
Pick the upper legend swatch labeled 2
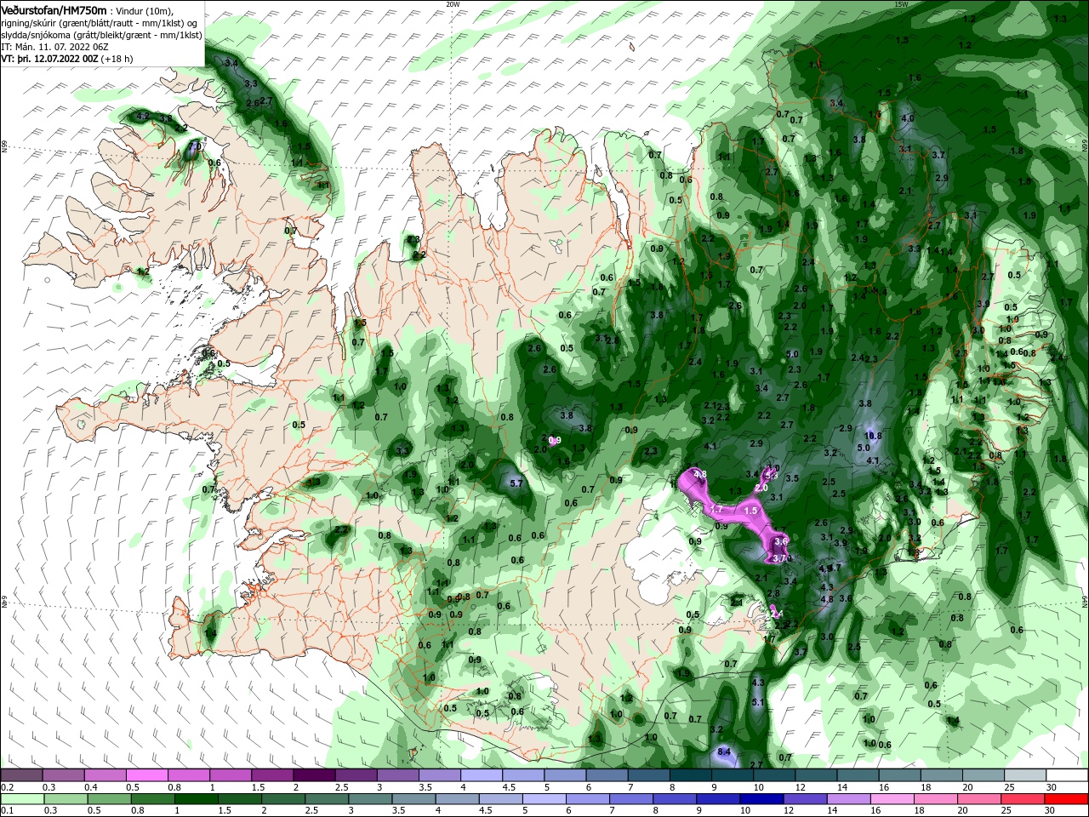point(313,775)
